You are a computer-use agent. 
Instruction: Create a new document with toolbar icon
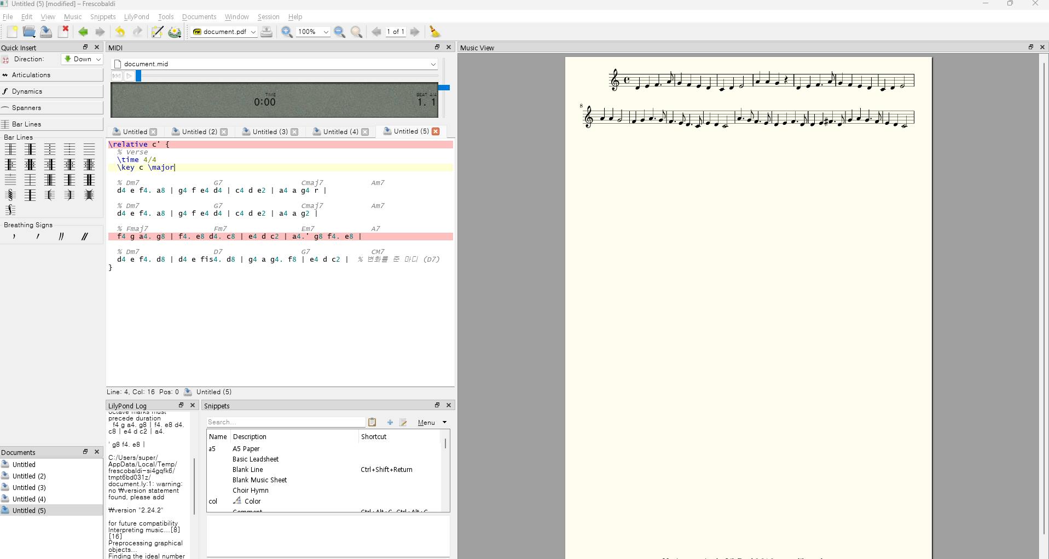click(11, 32)
